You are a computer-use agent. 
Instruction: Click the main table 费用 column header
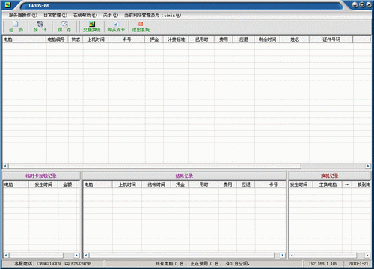[x=224, y=40]
